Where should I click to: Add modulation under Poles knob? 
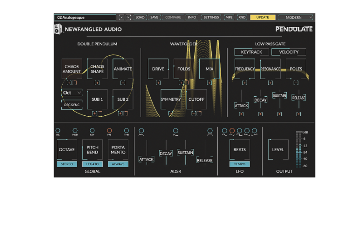click(296, 83)
